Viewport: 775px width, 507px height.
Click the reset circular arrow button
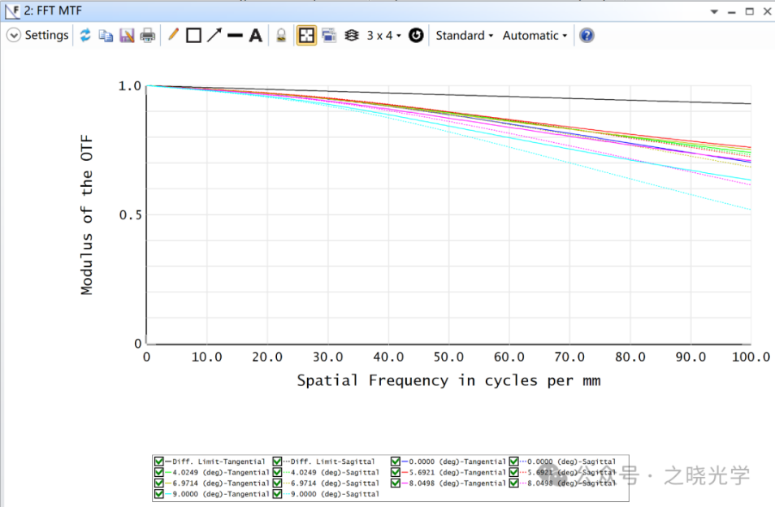[416, 36]
